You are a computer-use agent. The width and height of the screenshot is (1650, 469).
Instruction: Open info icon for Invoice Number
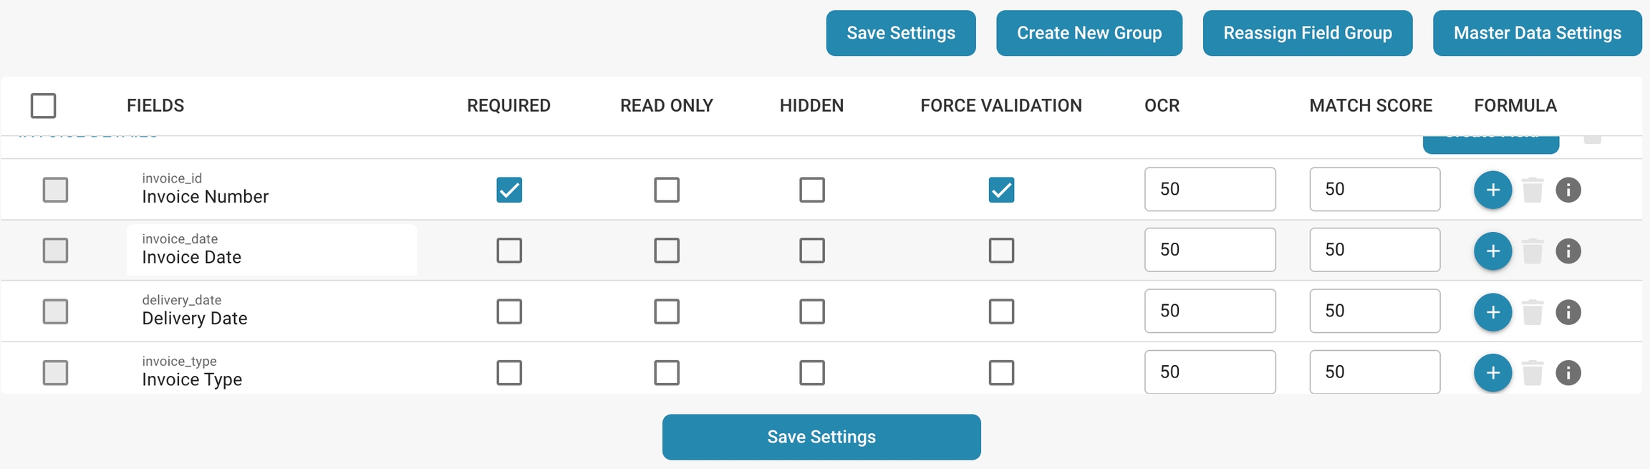pyautogui.click(x=1568, y=190)
